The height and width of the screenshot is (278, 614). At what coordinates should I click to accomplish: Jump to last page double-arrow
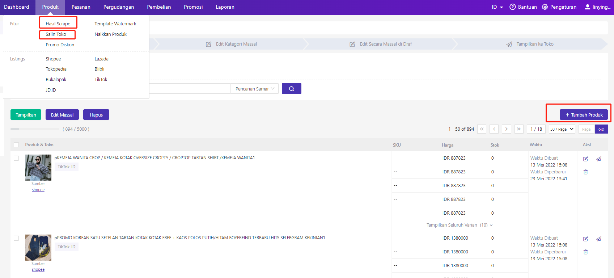[519, 129]
